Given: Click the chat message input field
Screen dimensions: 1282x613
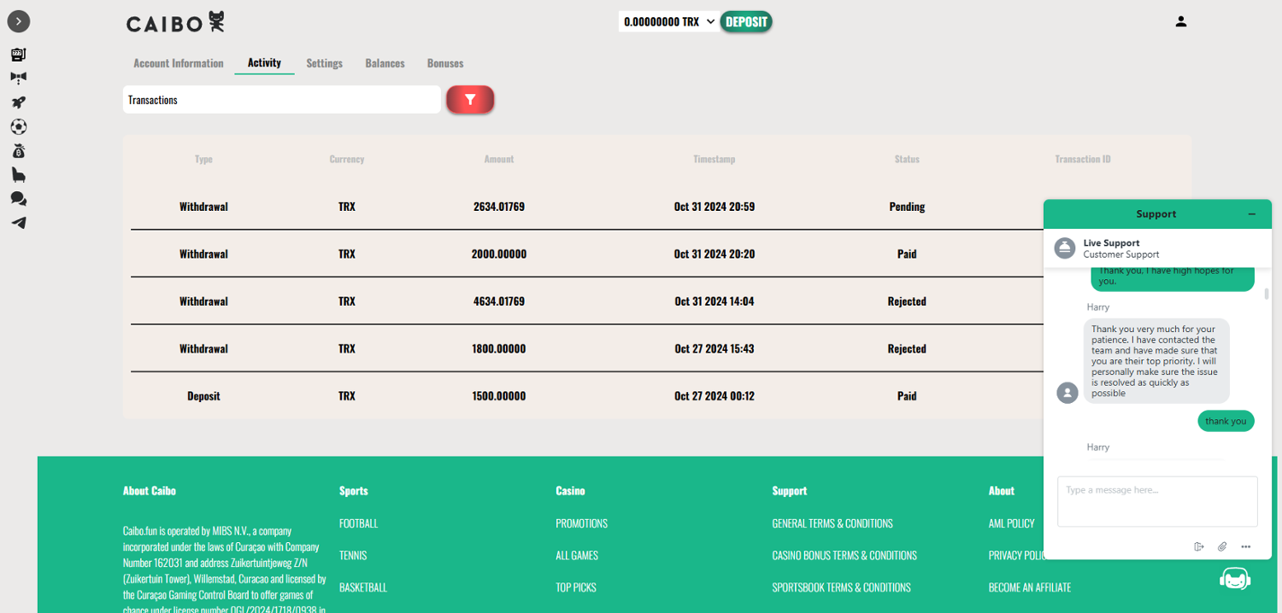Looking at the screenshot, I should pos(1157,501).
